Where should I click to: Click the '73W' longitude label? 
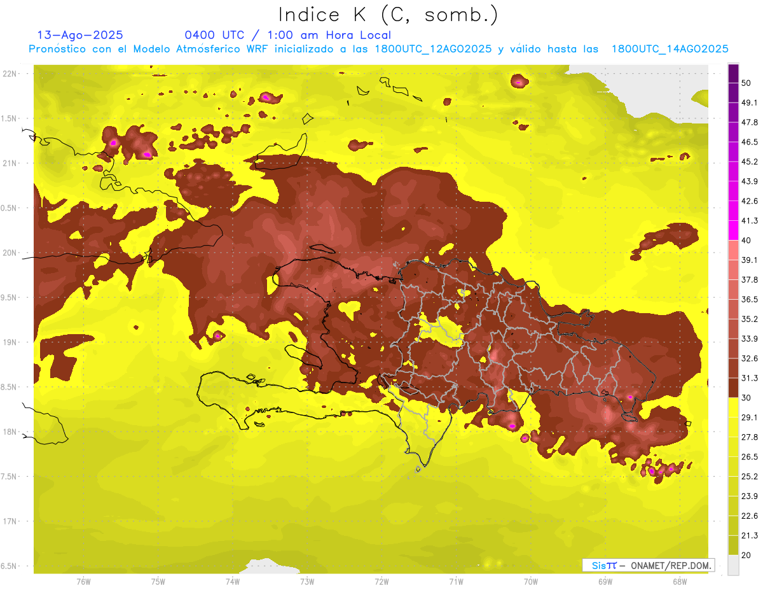307,580
